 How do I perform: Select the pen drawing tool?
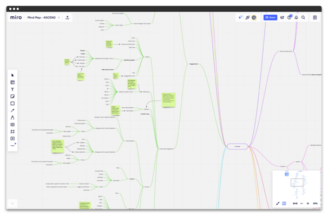(12, 118)
